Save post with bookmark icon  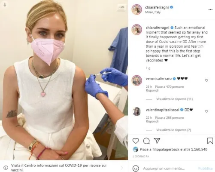pyautogui.click(x=210, y=141)
